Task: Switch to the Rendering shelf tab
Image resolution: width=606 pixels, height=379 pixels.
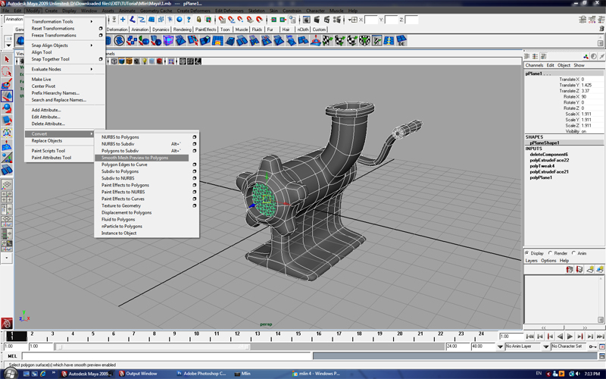Action: (x=182, y=30)
